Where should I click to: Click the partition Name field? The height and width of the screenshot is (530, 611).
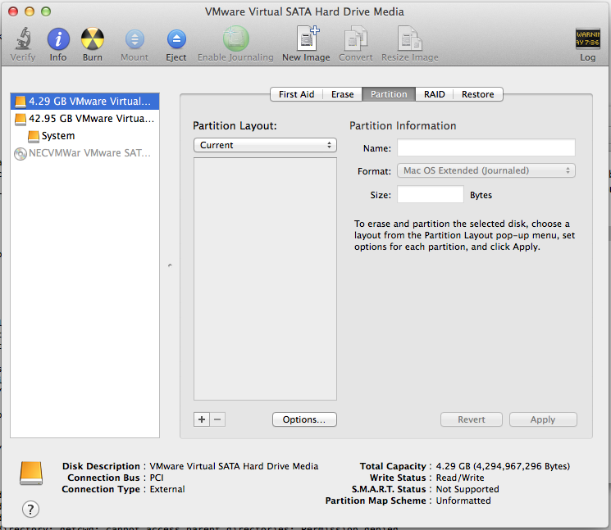pos(486,148)
